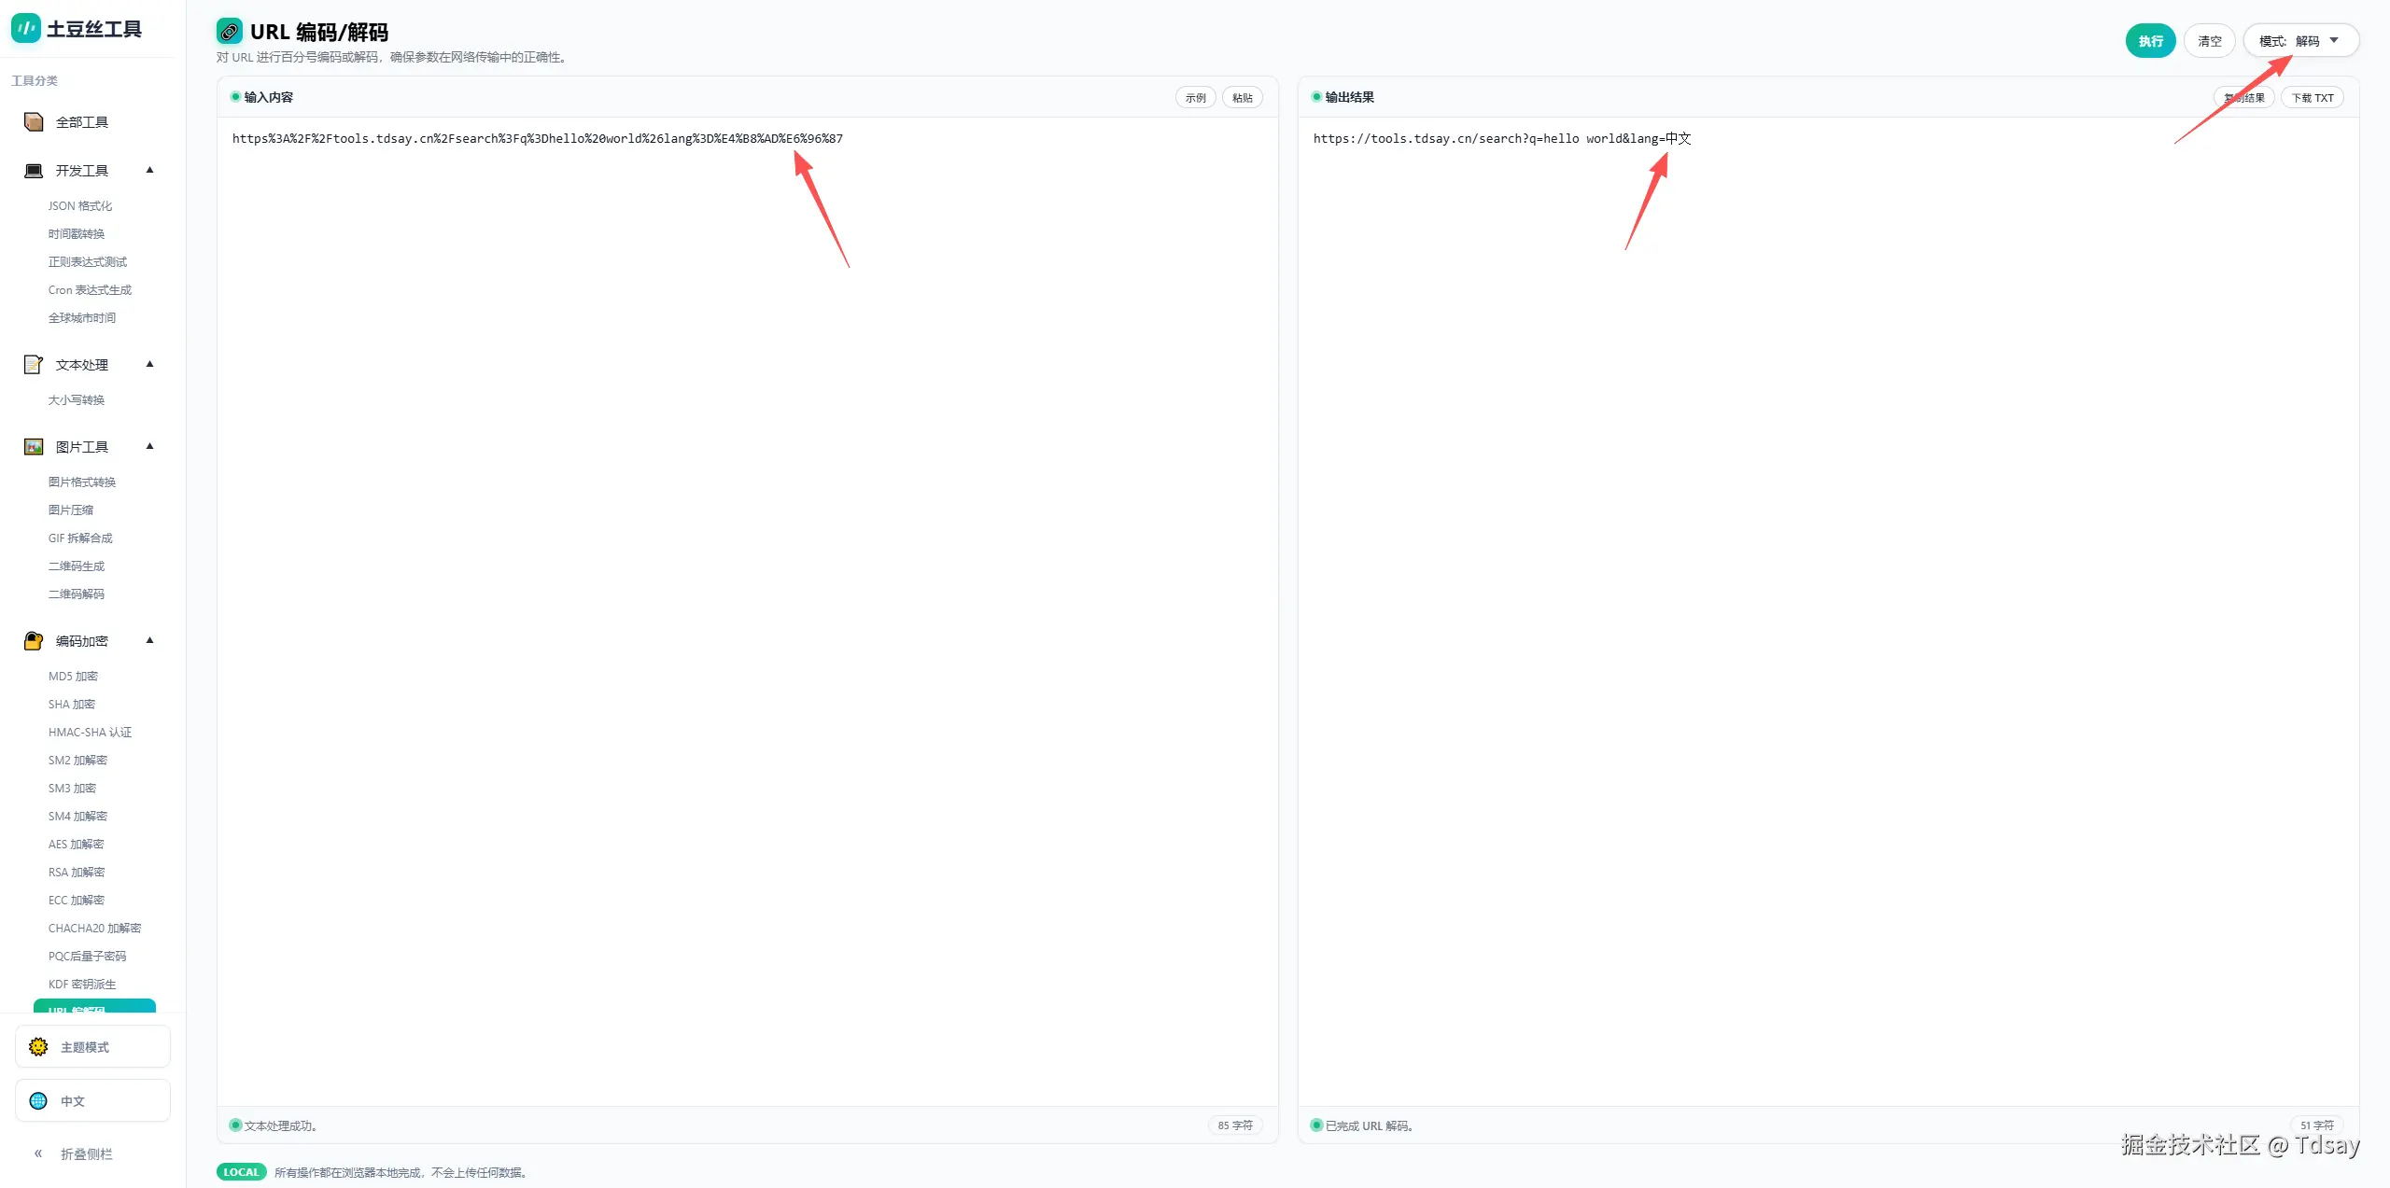Collapse the 图片工具 category arrow
The width and height of the screenshot is (2390, 1188).
(149, 447)
